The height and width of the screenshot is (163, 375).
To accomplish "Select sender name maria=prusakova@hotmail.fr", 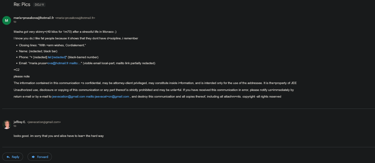I will pyautogui.click(x=34, y=18).
